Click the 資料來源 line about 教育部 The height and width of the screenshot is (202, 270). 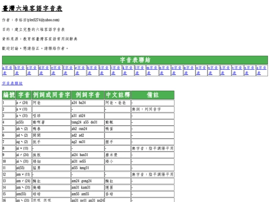[39, 39]
